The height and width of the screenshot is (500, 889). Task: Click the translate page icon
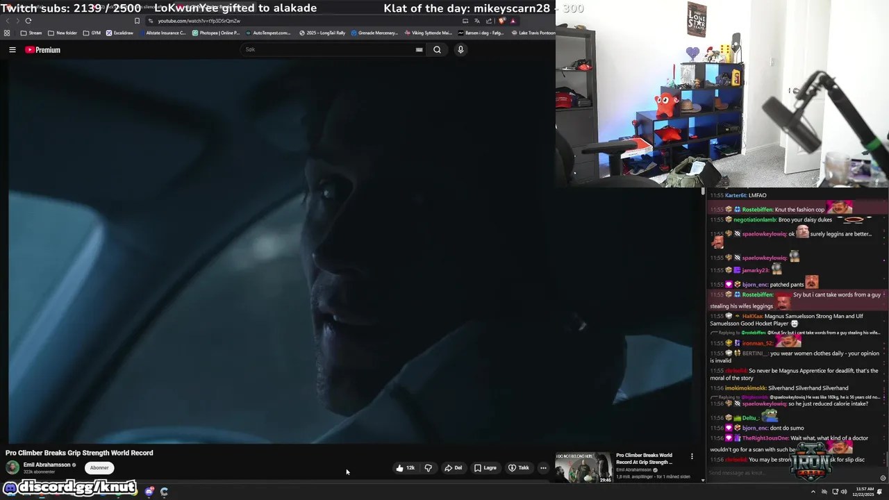[x=477, y=21]
